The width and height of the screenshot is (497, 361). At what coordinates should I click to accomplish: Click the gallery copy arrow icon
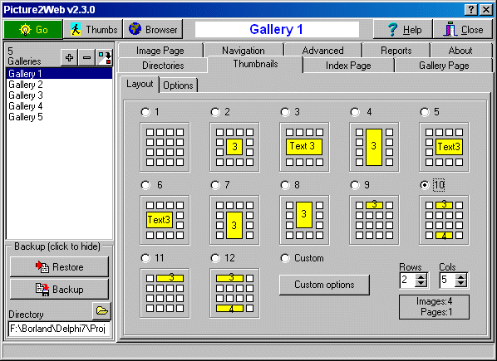tap(104, 57)
